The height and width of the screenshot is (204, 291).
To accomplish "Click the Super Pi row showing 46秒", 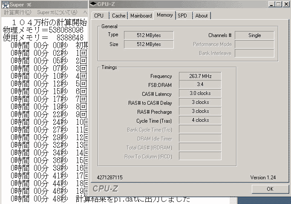I will [49, 191].
